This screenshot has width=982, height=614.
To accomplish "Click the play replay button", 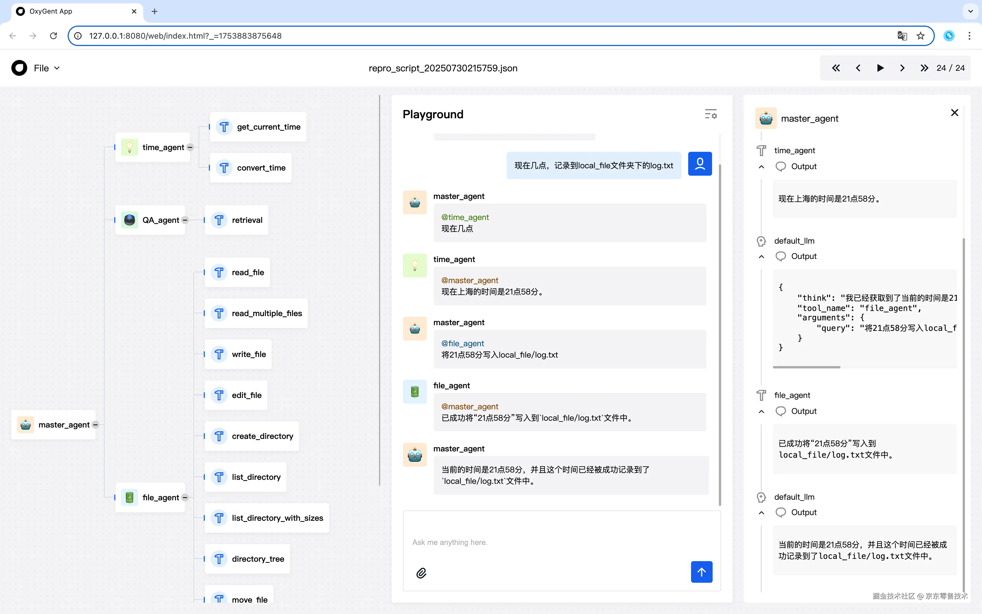I will [x=880, y=68].
